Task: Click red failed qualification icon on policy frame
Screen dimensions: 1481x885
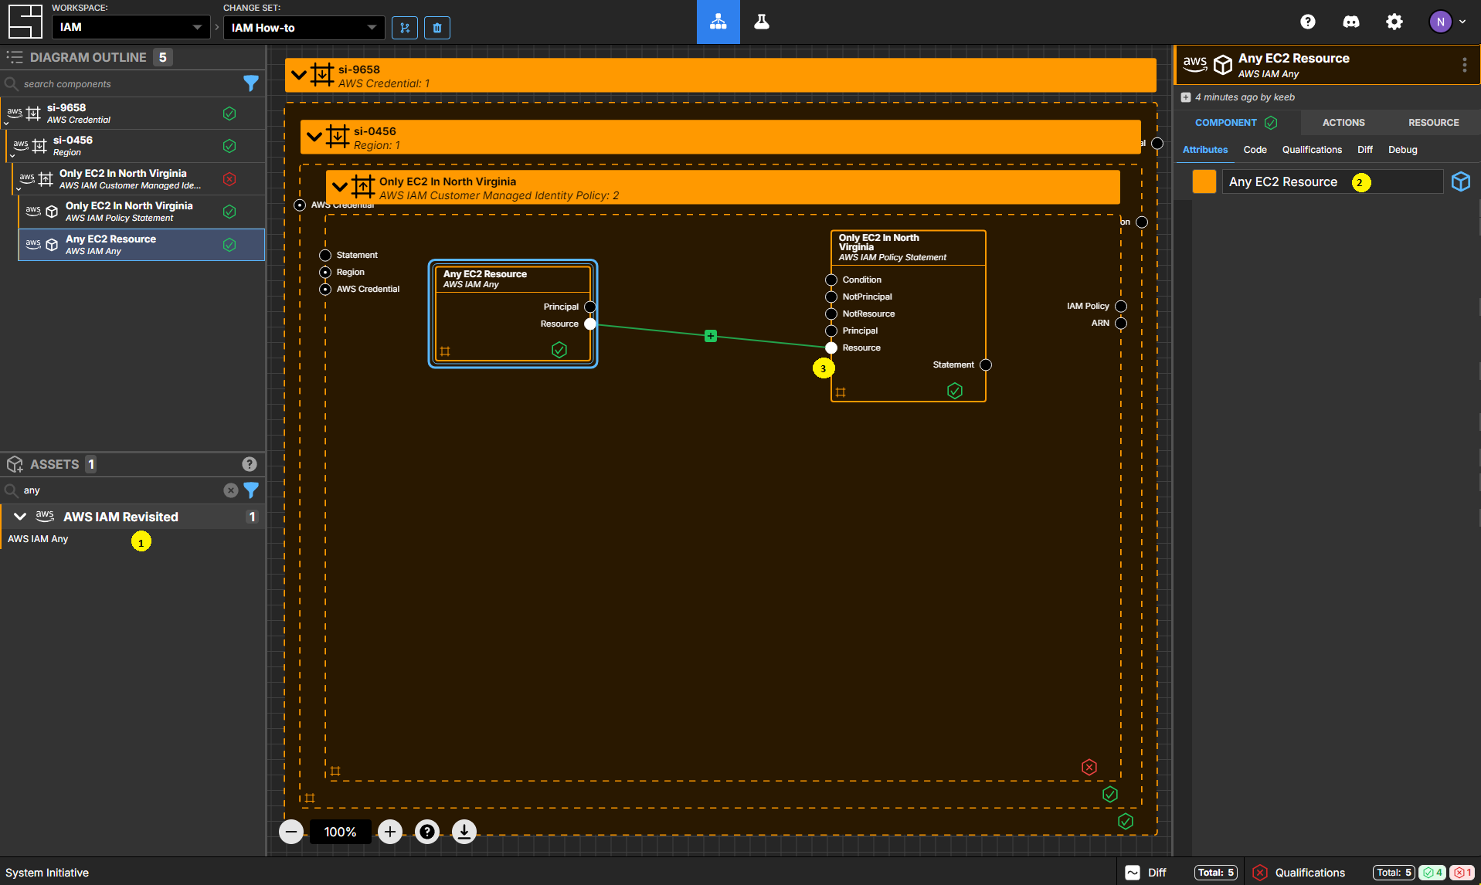Action: click(1089, 768)
